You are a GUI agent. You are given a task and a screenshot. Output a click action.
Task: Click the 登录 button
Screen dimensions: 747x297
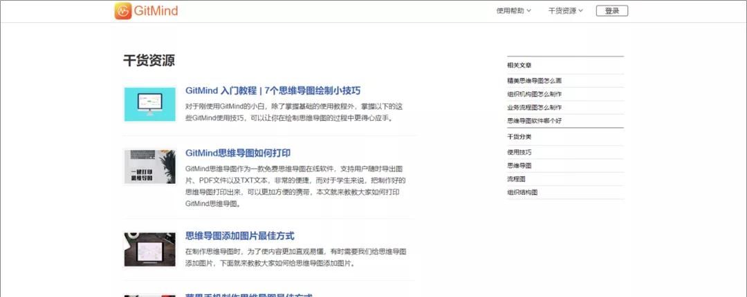coord(611,11)
